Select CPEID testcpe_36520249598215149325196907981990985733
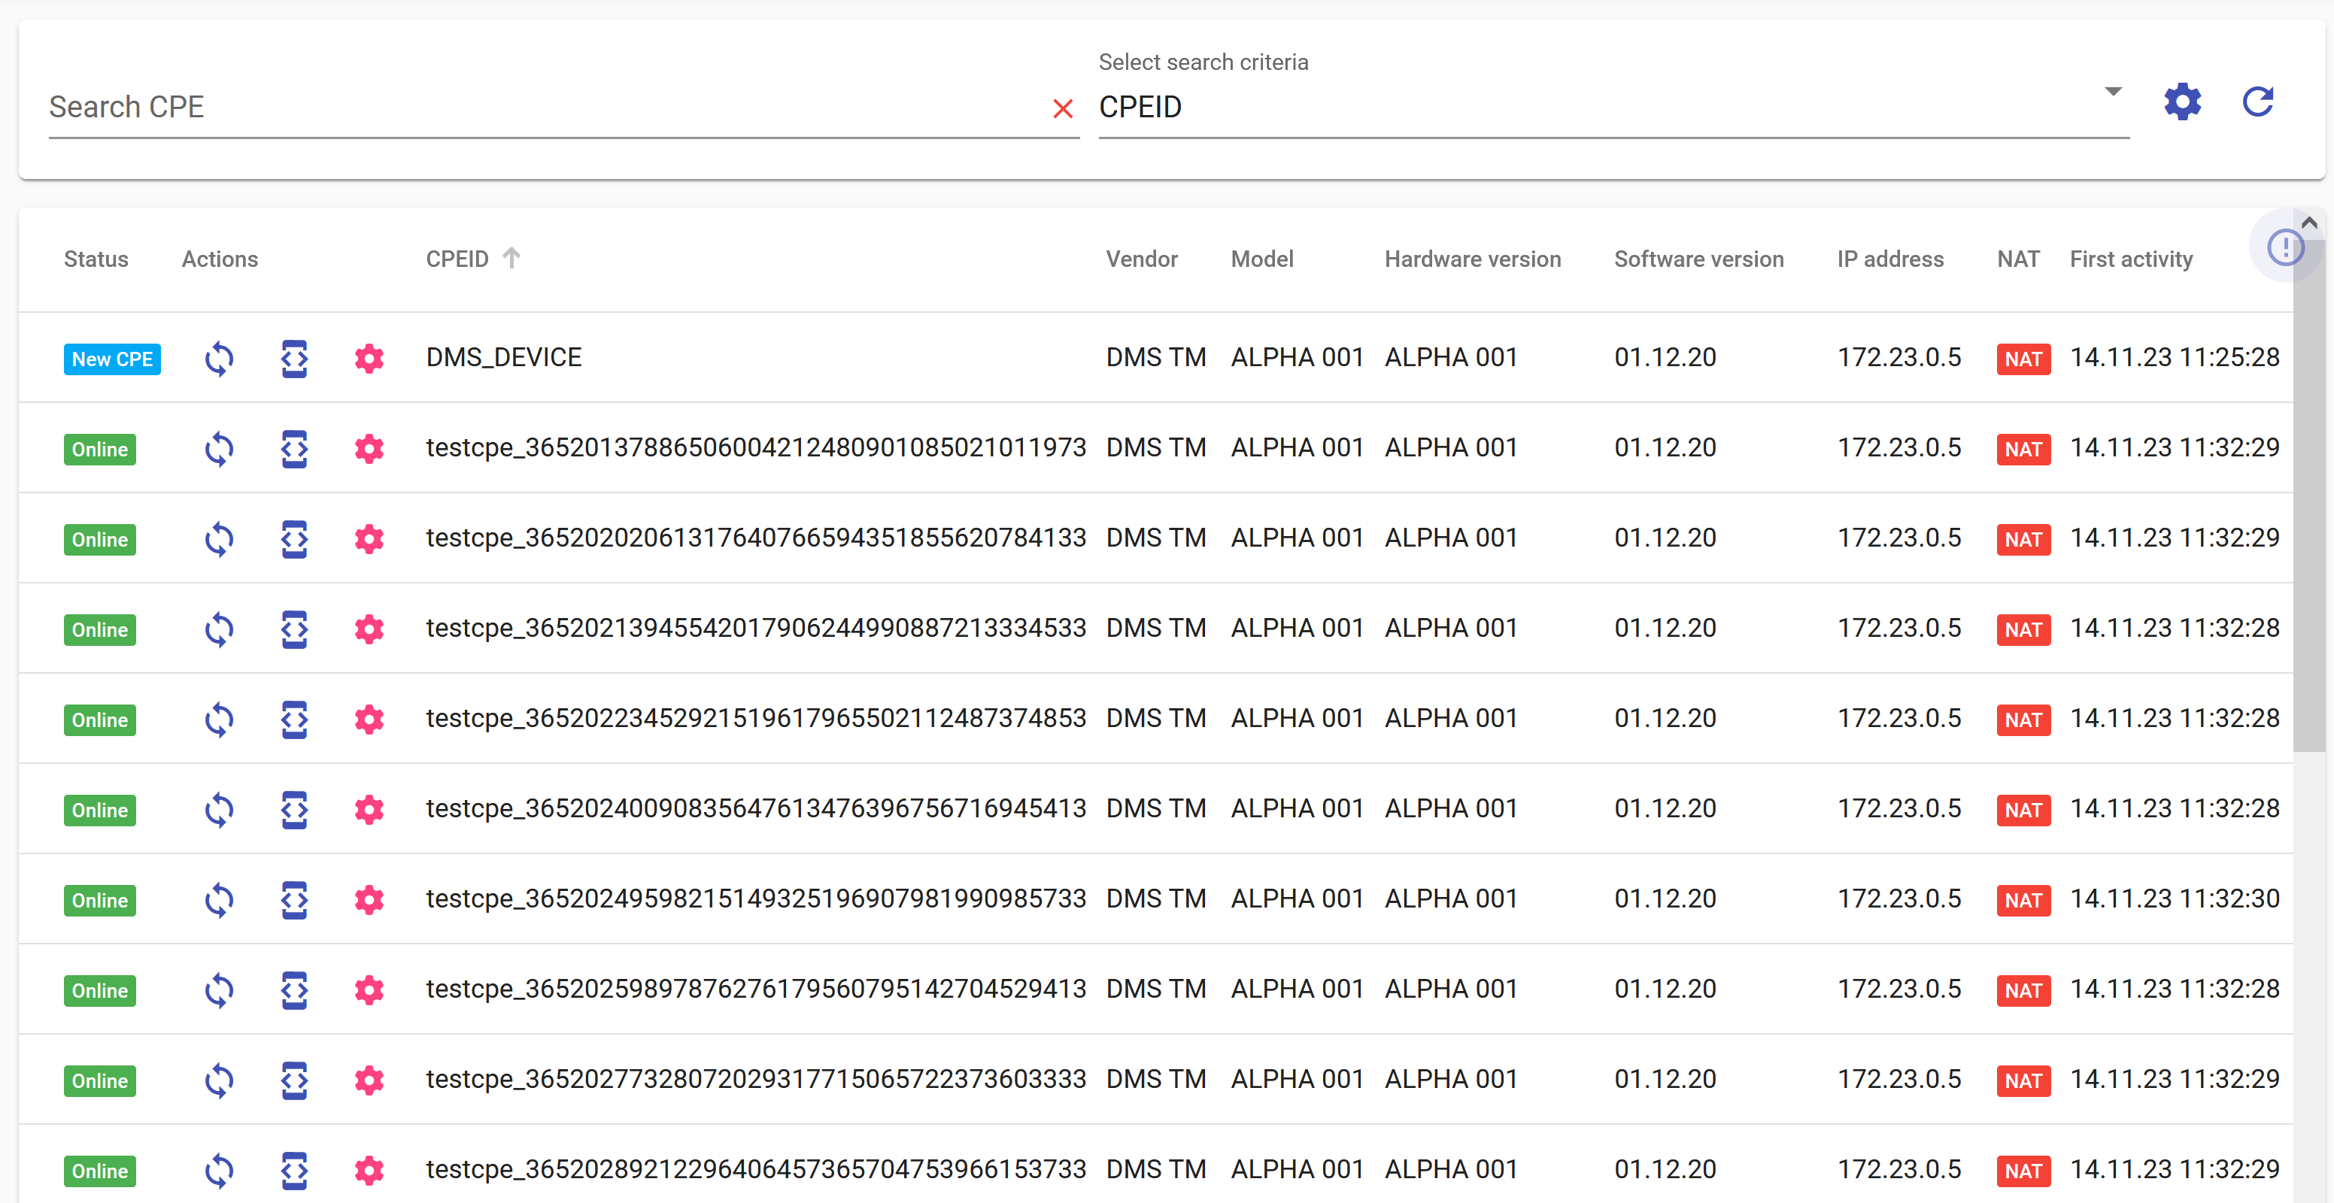The width and height of the screenshot is (2334, 1203). 756,898
